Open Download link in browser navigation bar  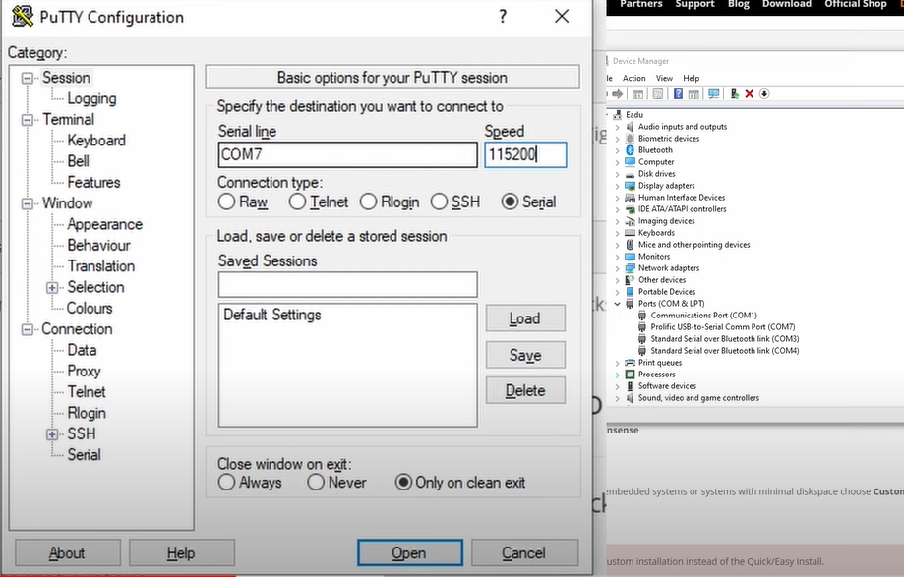786,4
